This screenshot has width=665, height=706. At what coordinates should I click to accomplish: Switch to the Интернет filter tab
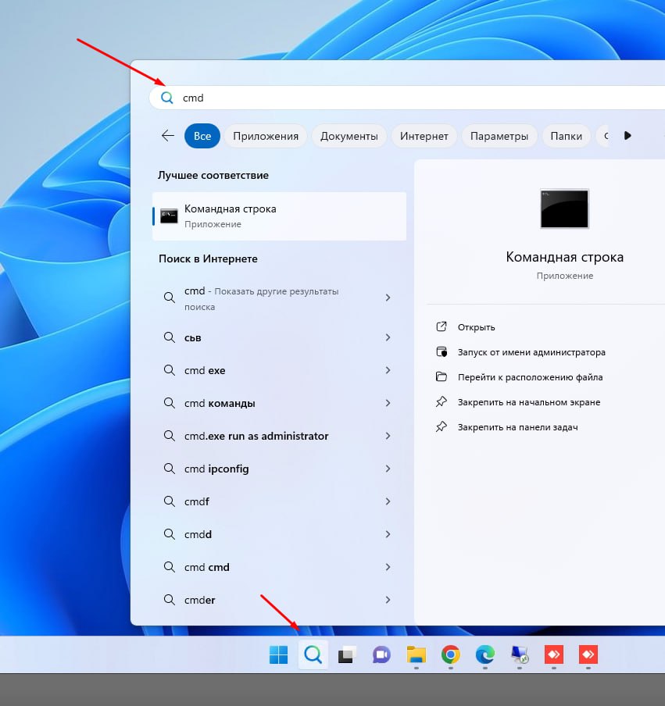pyautogui.click(x=424, y=136)
